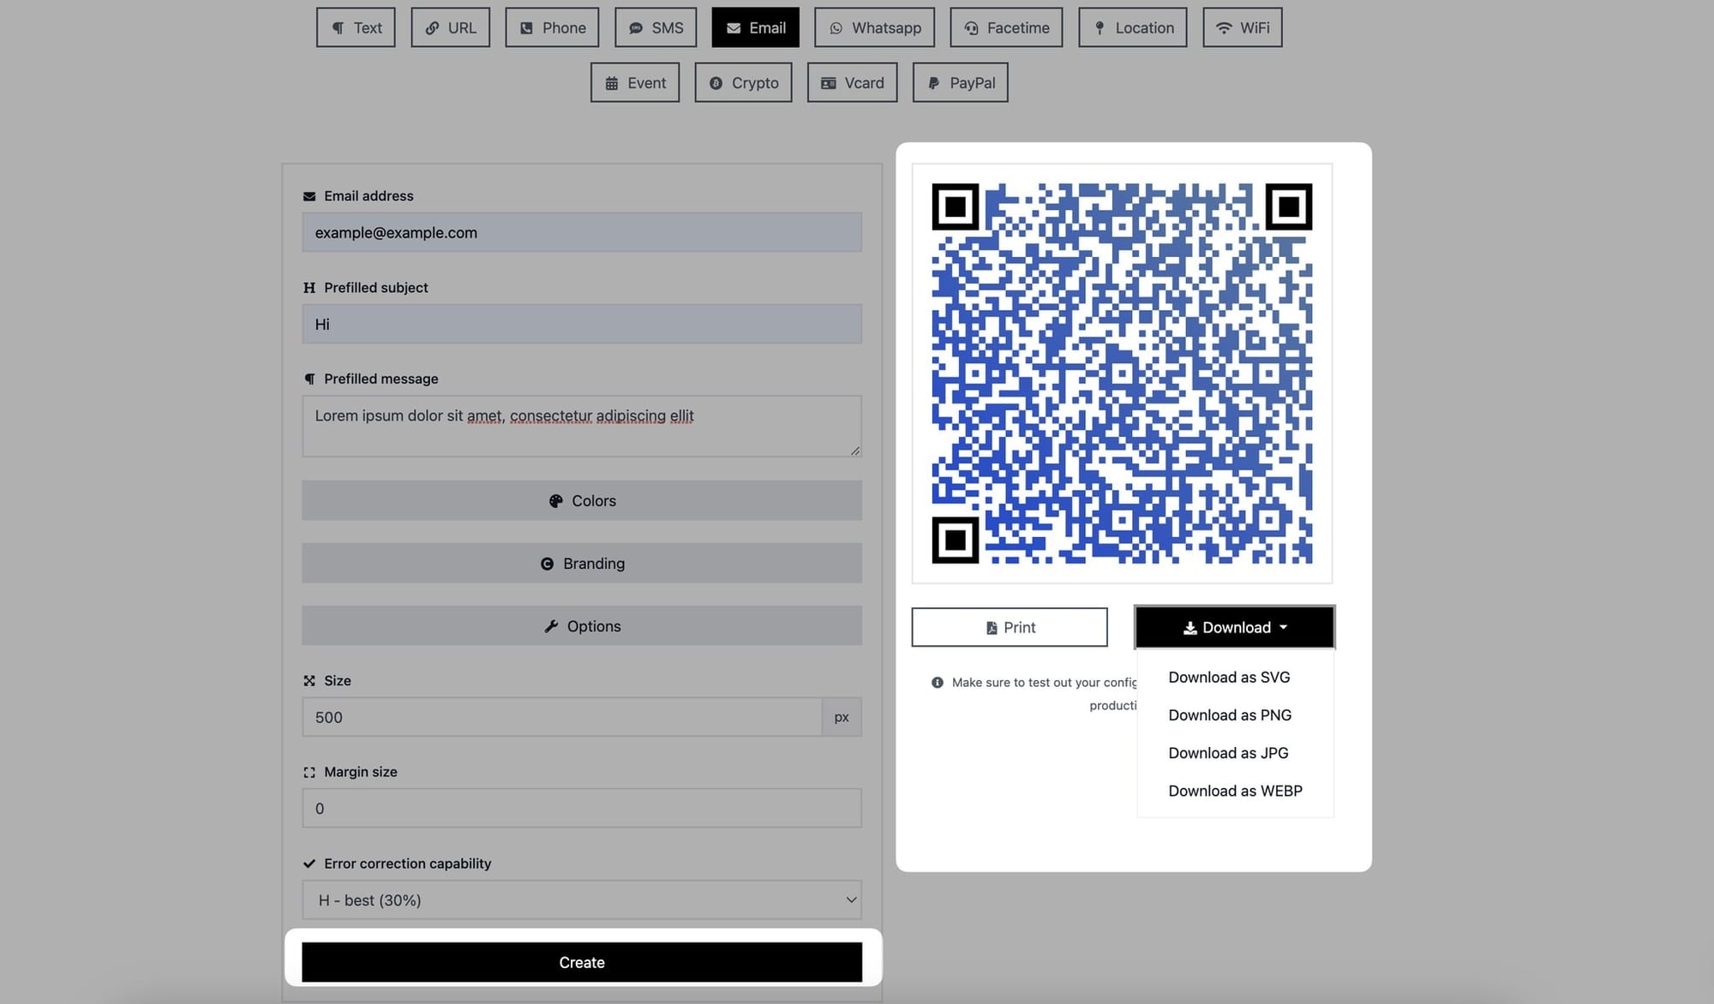This screenshot has width=1714, height=1004.
Task: Expand the Colors section
Action: click(581, 499)
